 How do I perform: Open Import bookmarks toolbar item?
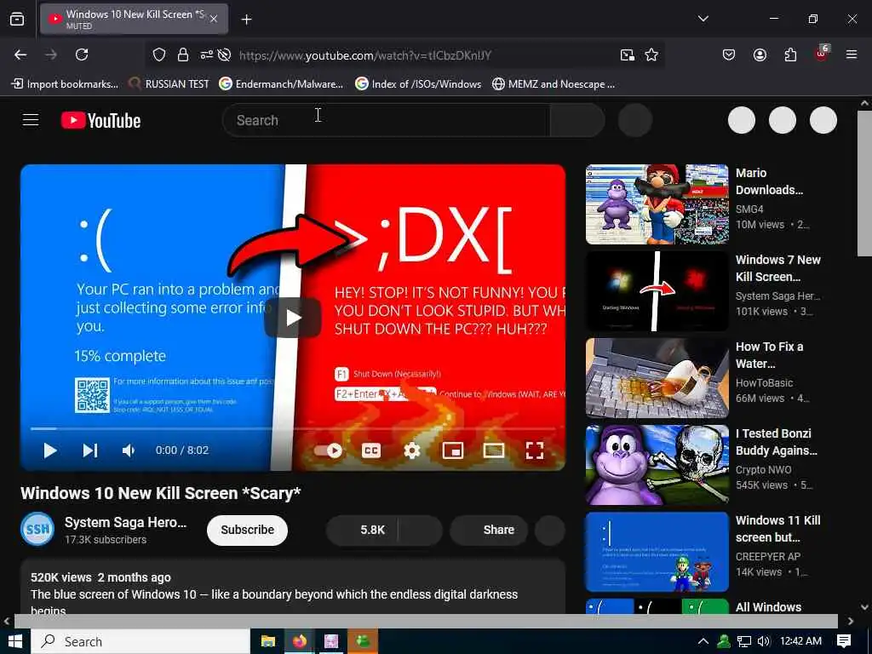pyautogui.click(x=65, y=84)
